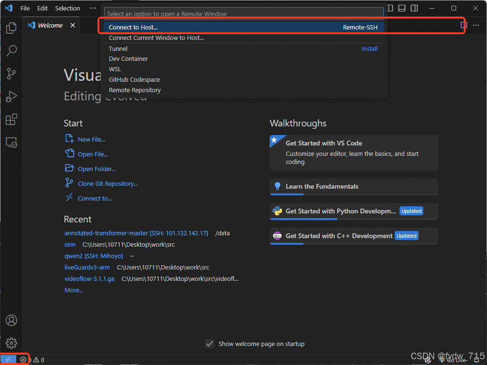Click the VS Code logo in title bar
This screenshot has height=365, width=487.
9,8
